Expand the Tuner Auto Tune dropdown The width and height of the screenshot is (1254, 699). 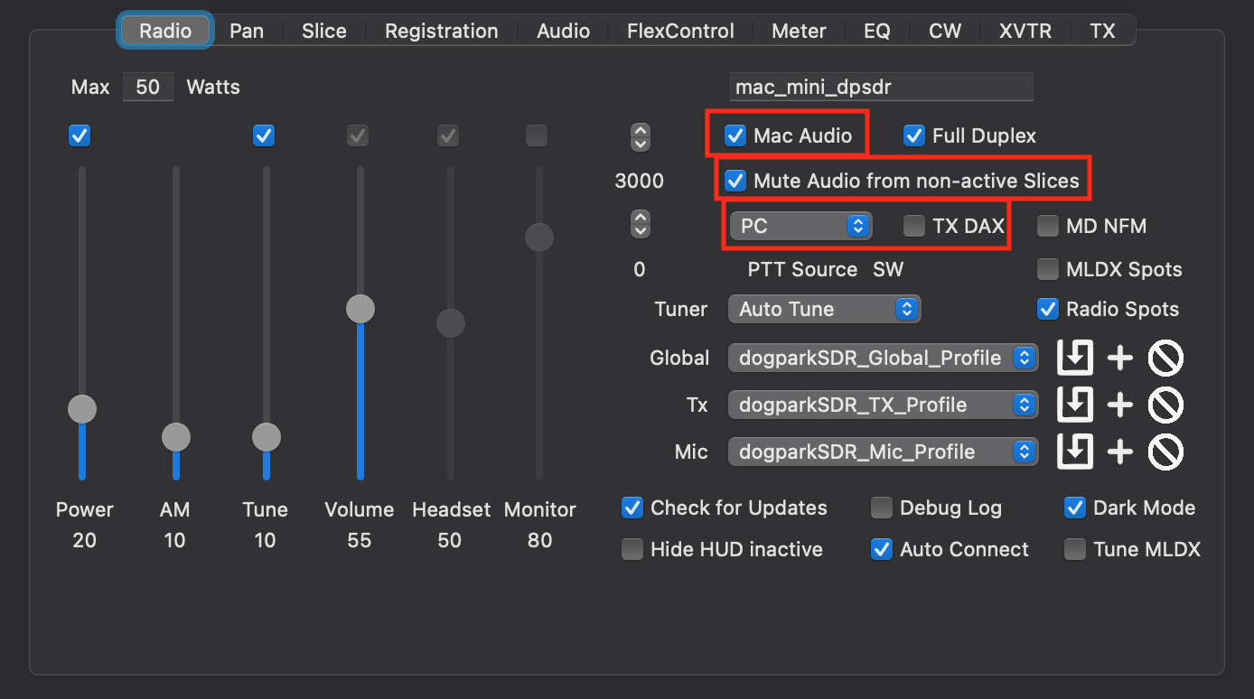pyautogui.click(x=823, y=310)
